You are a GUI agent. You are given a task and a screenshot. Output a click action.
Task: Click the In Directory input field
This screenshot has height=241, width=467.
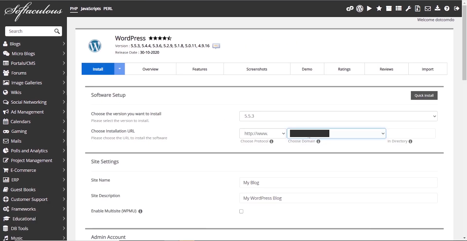[x=411, y=133]
